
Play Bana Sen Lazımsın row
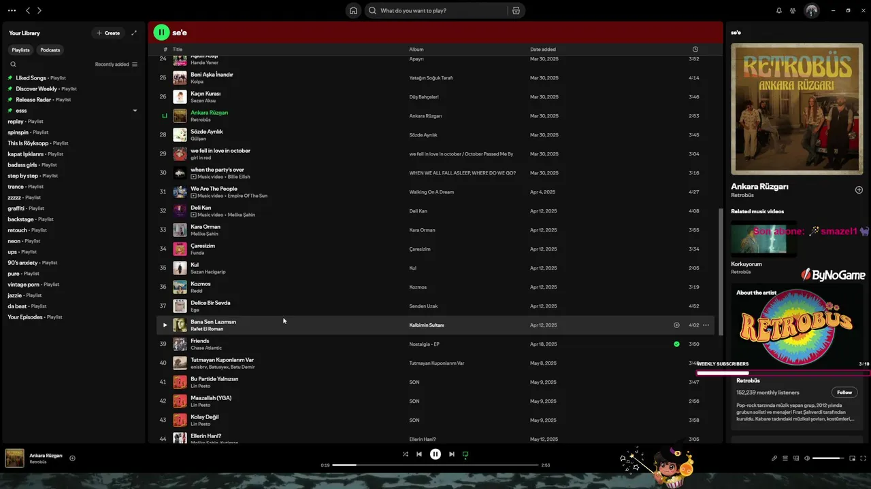164,325
